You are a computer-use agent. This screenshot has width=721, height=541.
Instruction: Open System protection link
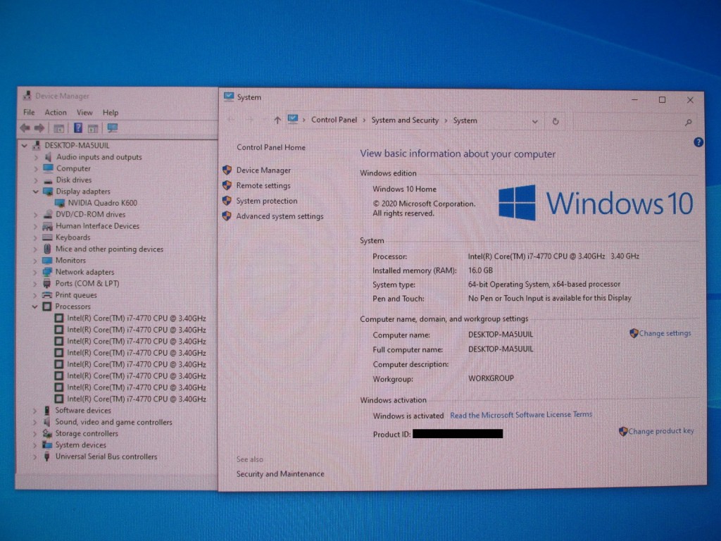point(267,201)
